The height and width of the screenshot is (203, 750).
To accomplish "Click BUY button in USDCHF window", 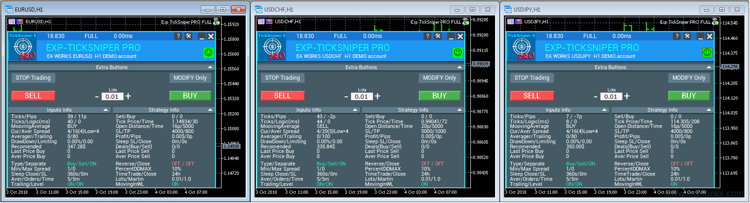I will click(439, 95).
